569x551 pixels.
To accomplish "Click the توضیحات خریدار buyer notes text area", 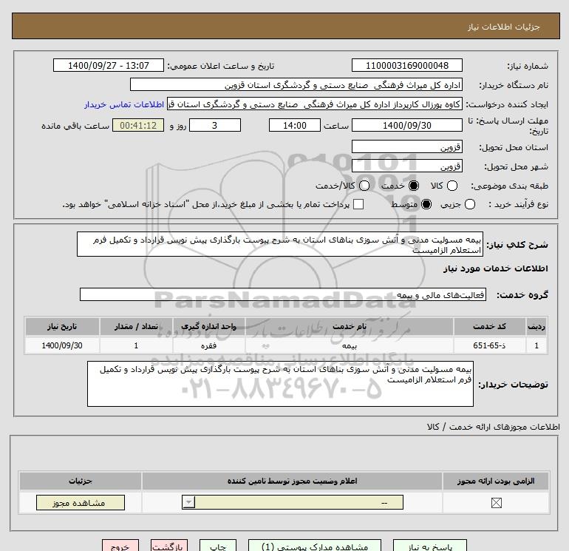I will [x=280, y=384].
